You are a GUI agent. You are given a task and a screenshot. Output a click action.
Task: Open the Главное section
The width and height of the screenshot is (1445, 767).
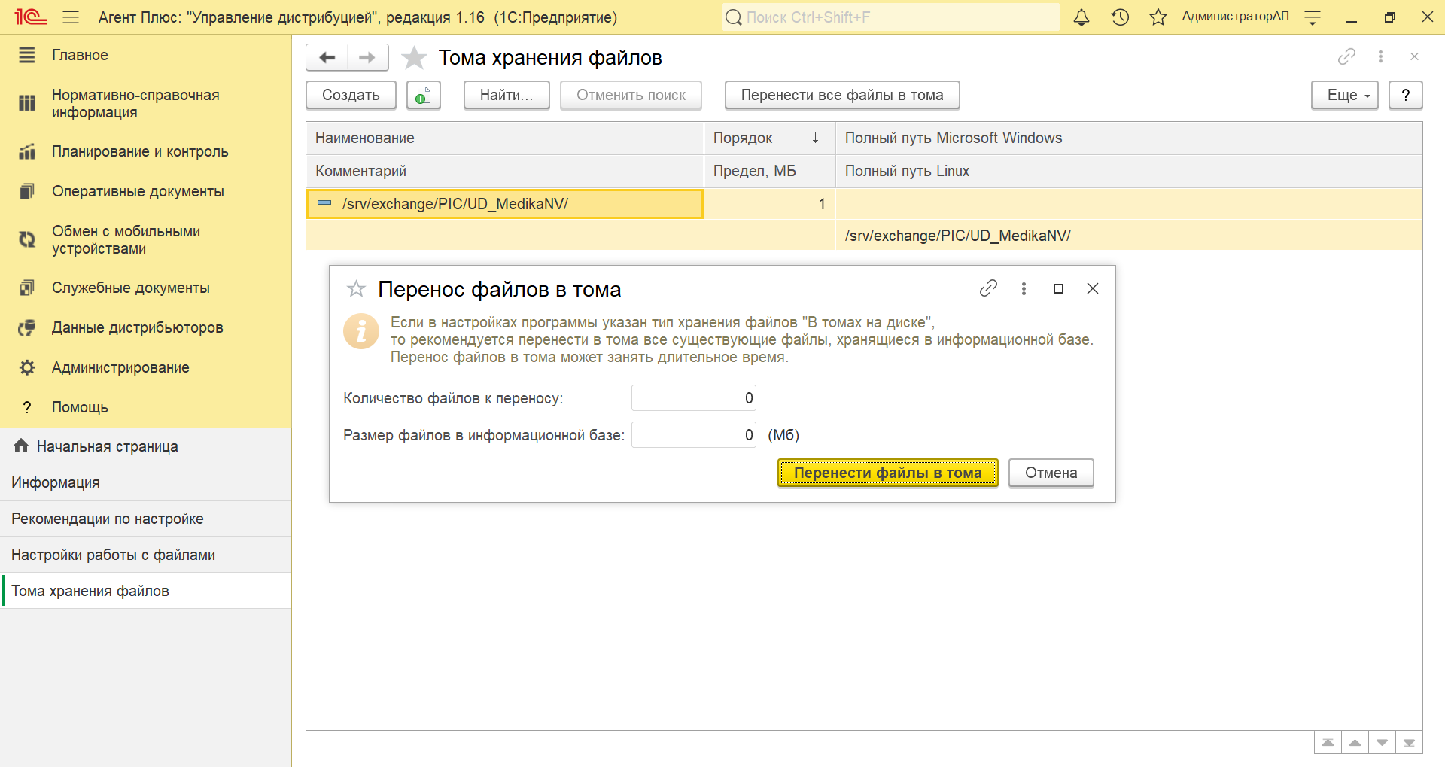point(145,55)
